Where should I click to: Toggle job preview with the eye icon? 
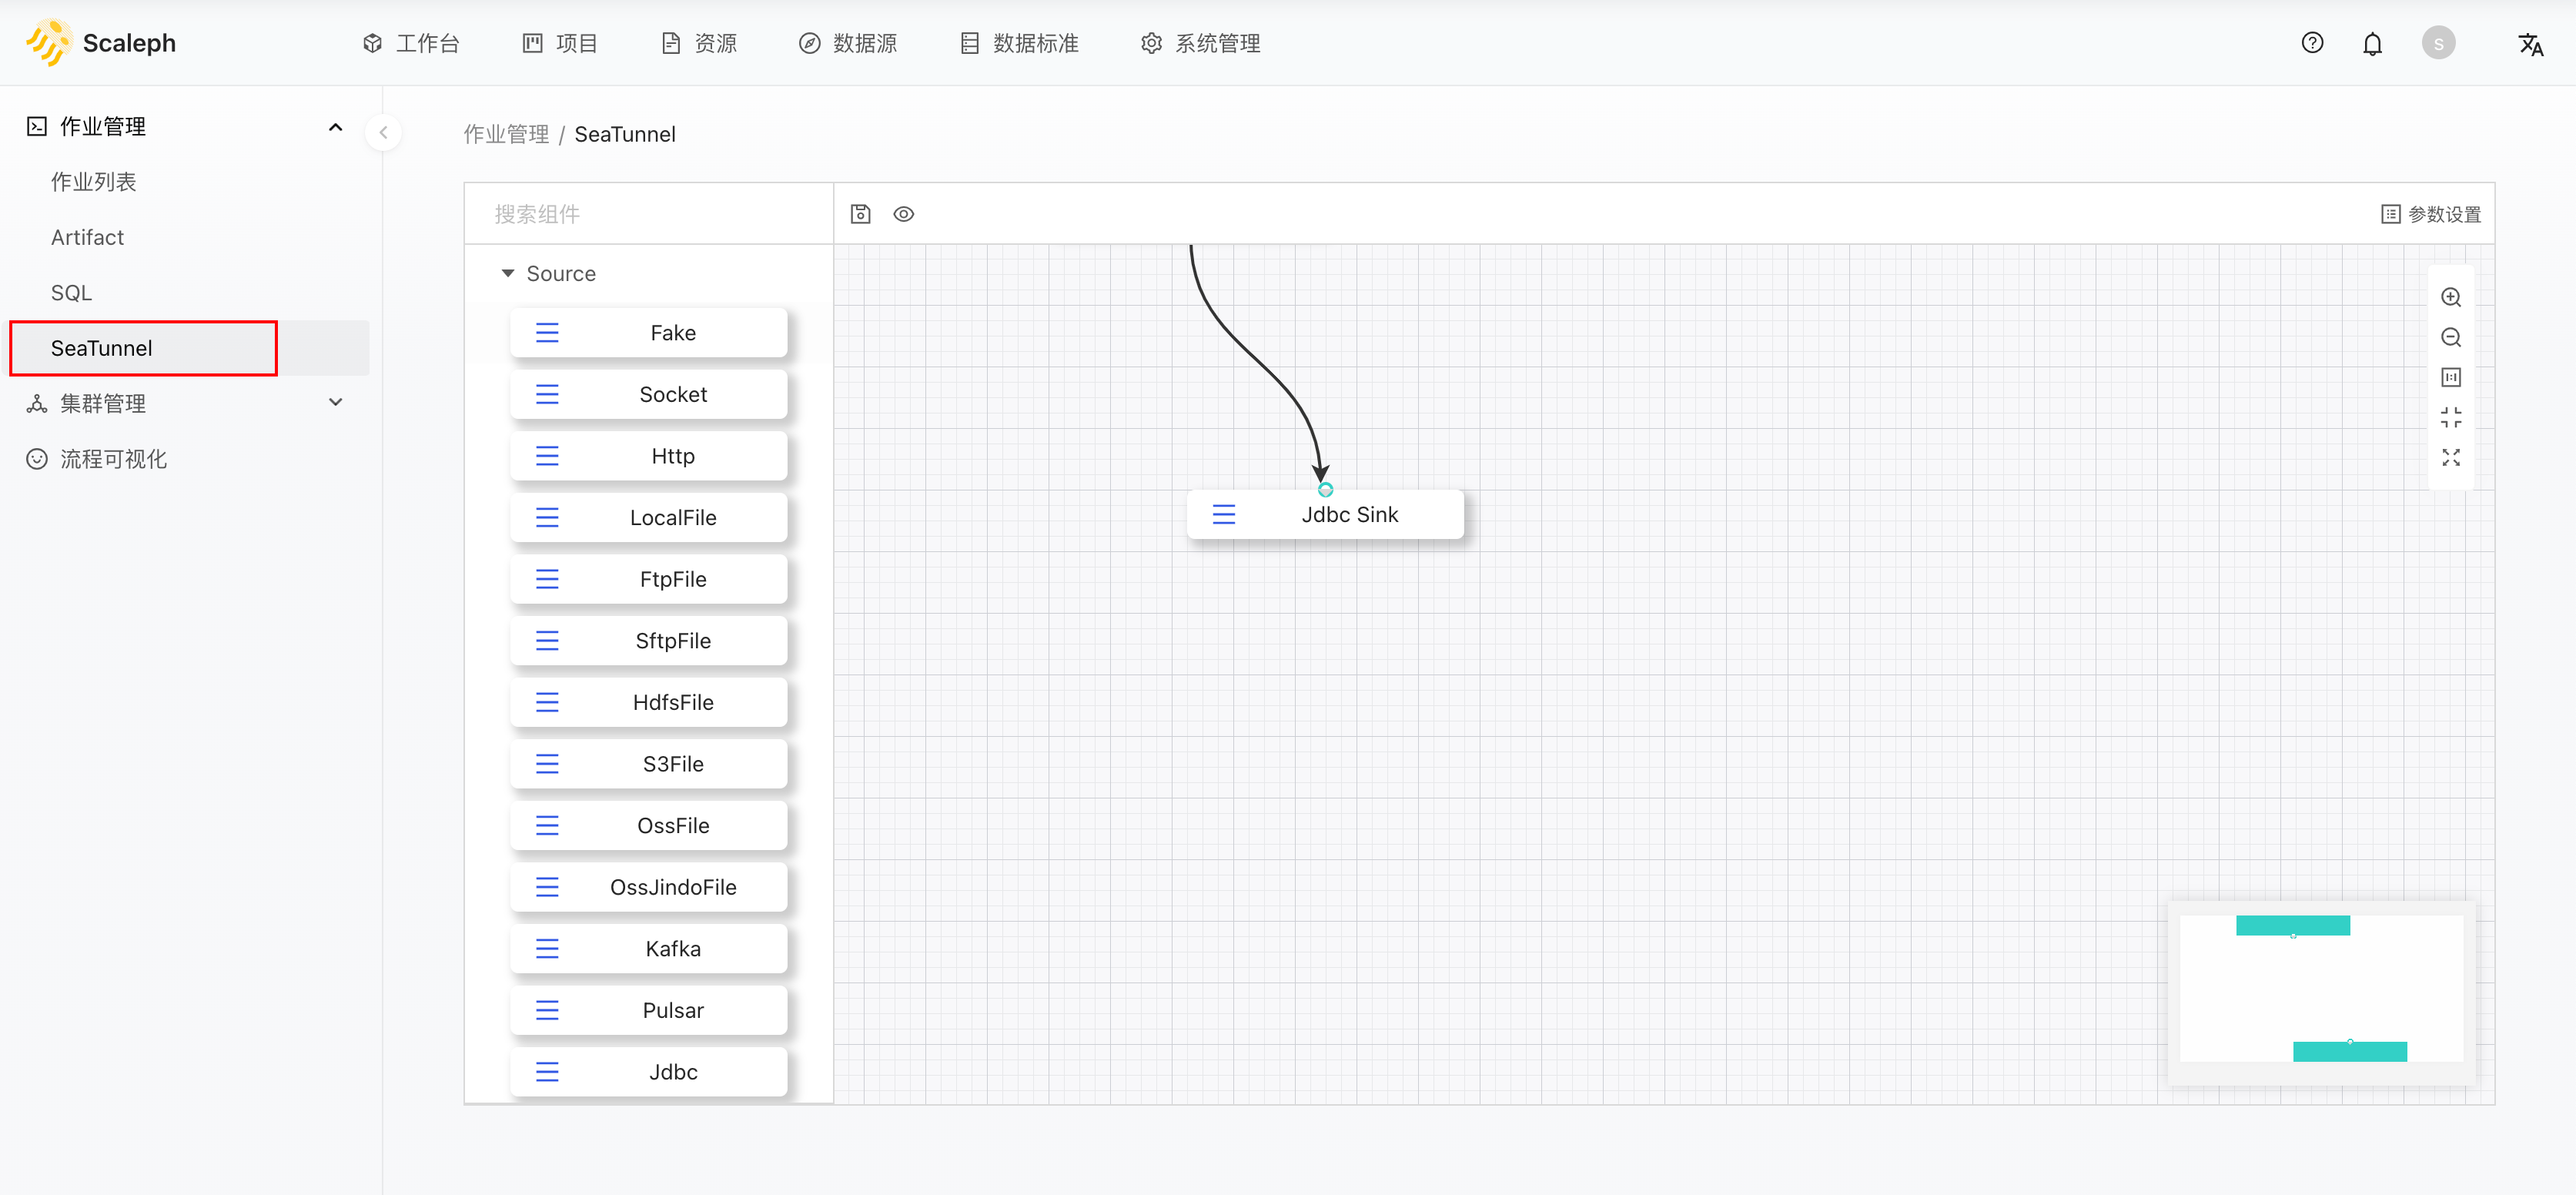coord(903,213)
